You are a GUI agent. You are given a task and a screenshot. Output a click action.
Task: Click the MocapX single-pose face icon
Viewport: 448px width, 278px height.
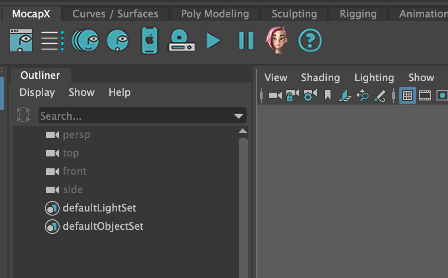pyautogui.click(x=118, y=40)
